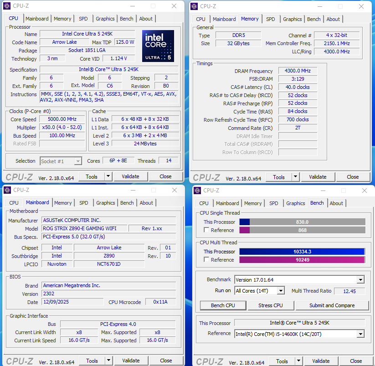The width and height of the screenshot is (375, 366).
Task: Click CPU-Z app icon in Bench window title
Action: point(197,190)
